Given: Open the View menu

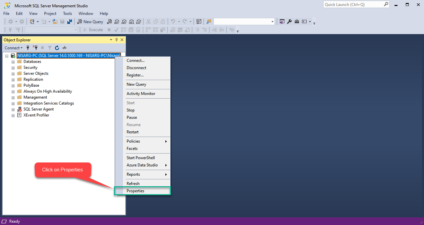Looking at the screenshot, I should [x=33, y=14].
